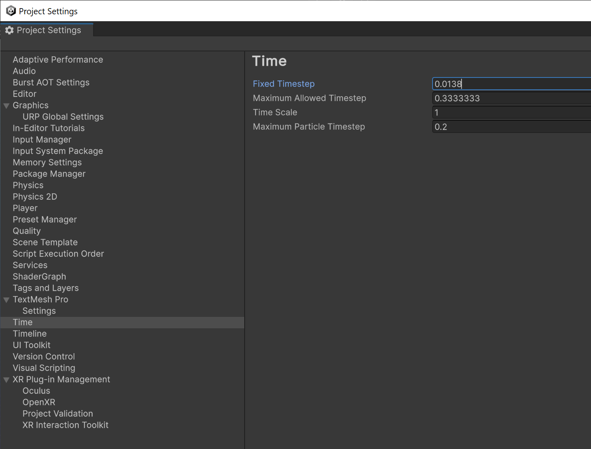Select Visual Scripting settings
Viewport: 591px width, 449px height.
click(44, 368)
